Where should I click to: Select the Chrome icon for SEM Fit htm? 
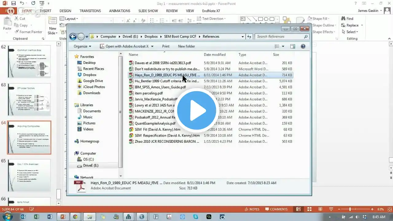pyautogui.click(x=131, y=130)
